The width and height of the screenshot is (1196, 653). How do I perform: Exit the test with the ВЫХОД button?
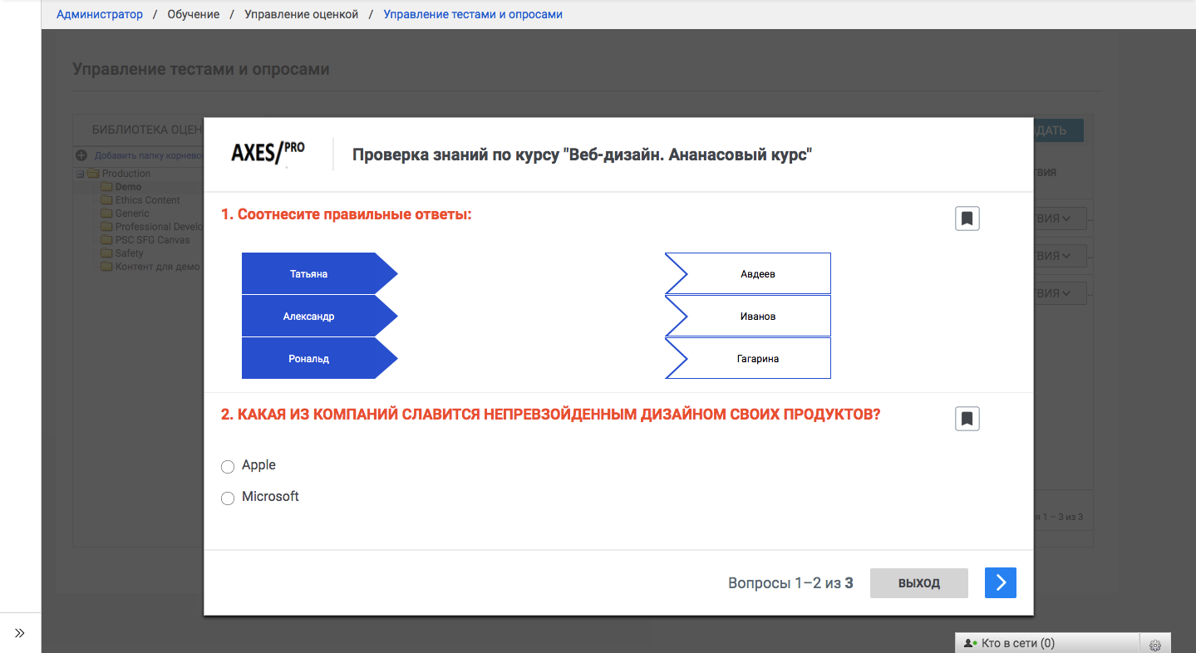point(919,583)
